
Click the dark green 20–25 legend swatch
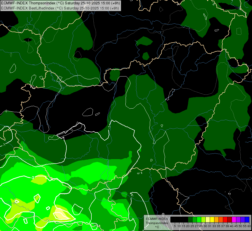click(190, 219)
